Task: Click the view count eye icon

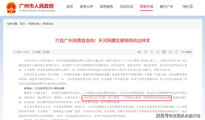Action: pyautogui.click(x=183, y=52)
